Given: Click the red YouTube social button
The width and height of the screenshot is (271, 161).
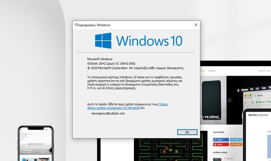Looking at the screenshot, I should [x=221, y=144].
